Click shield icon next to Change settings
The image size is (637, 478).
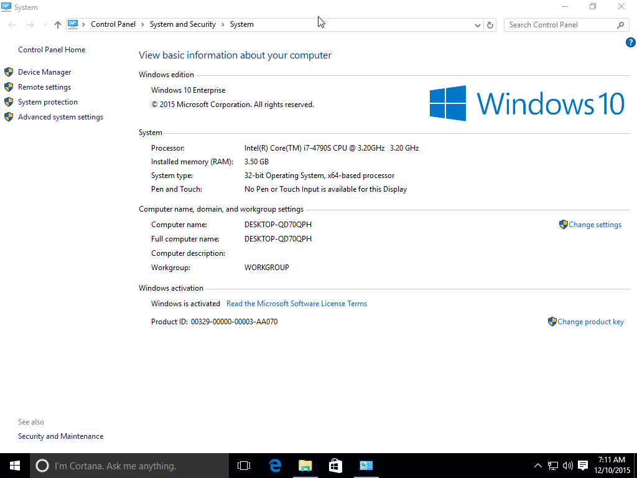pos(563,224)
